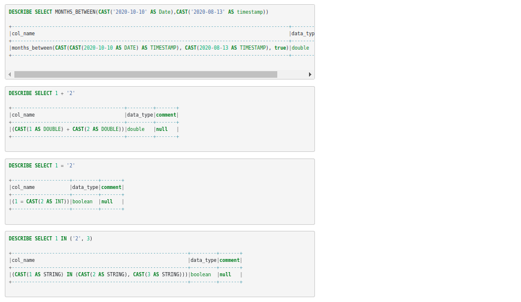Click the 'col_name' header in the MONTHS_BETWEEN table
Image resolution: width=521 pixels, height=302 pixels.
pyautogui.click(x=23, y=33)
